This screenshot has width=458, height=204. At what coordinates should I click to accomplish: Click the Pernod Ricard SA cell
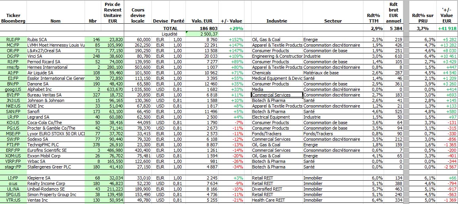click(55, 62)
